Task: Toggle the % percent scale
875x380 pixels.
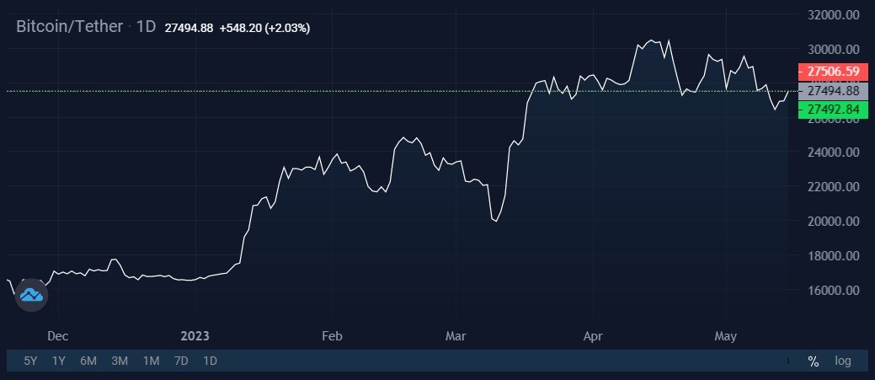Action: (x=813, y=361)
